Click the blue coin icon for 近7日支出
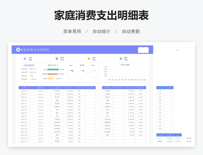This screenshot has width=203, height=155. coord(57,59)
